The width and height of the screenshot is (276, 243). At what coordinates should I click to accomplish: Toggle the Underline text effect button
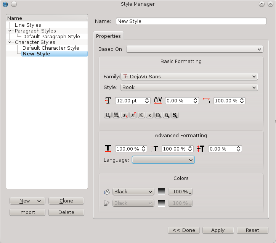108,115
